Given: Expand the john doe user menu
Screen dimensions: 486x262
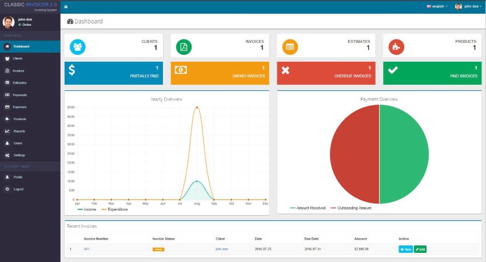Looking at the screenshot, I should tap(467, 6).
